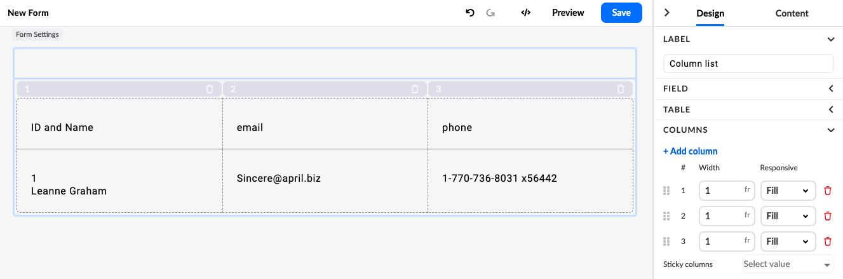Grab the drag handle for column row 1
This screenshot has width=843, height=279.
click(x=666, y=191)
